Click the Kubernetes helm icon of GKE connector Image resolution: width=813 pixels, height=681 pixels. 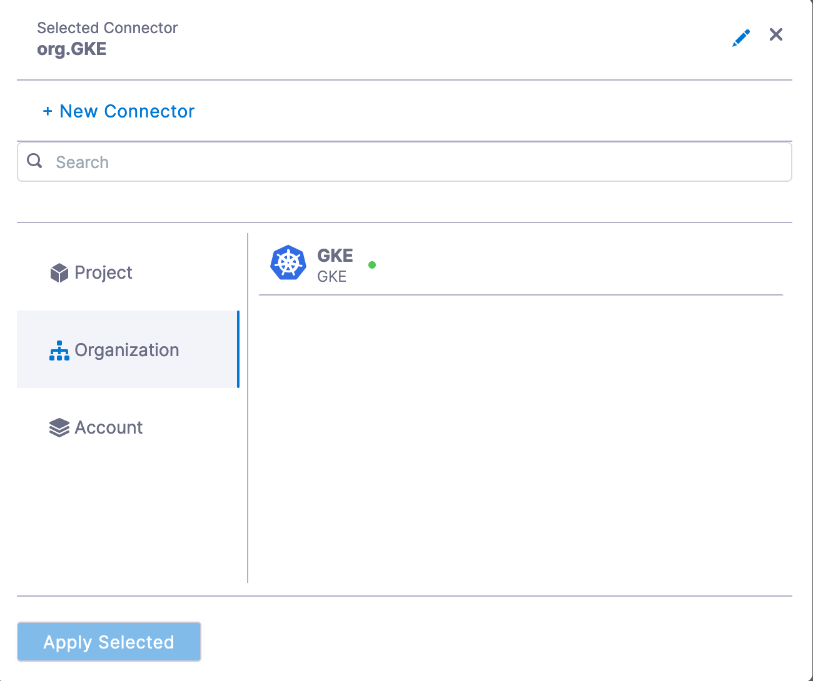pyautogui.click(x=288, y=262)
